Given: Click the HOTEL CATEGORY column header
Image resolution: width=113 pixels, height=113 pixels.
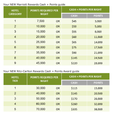Looking at the screenshot, I should 15,12.
